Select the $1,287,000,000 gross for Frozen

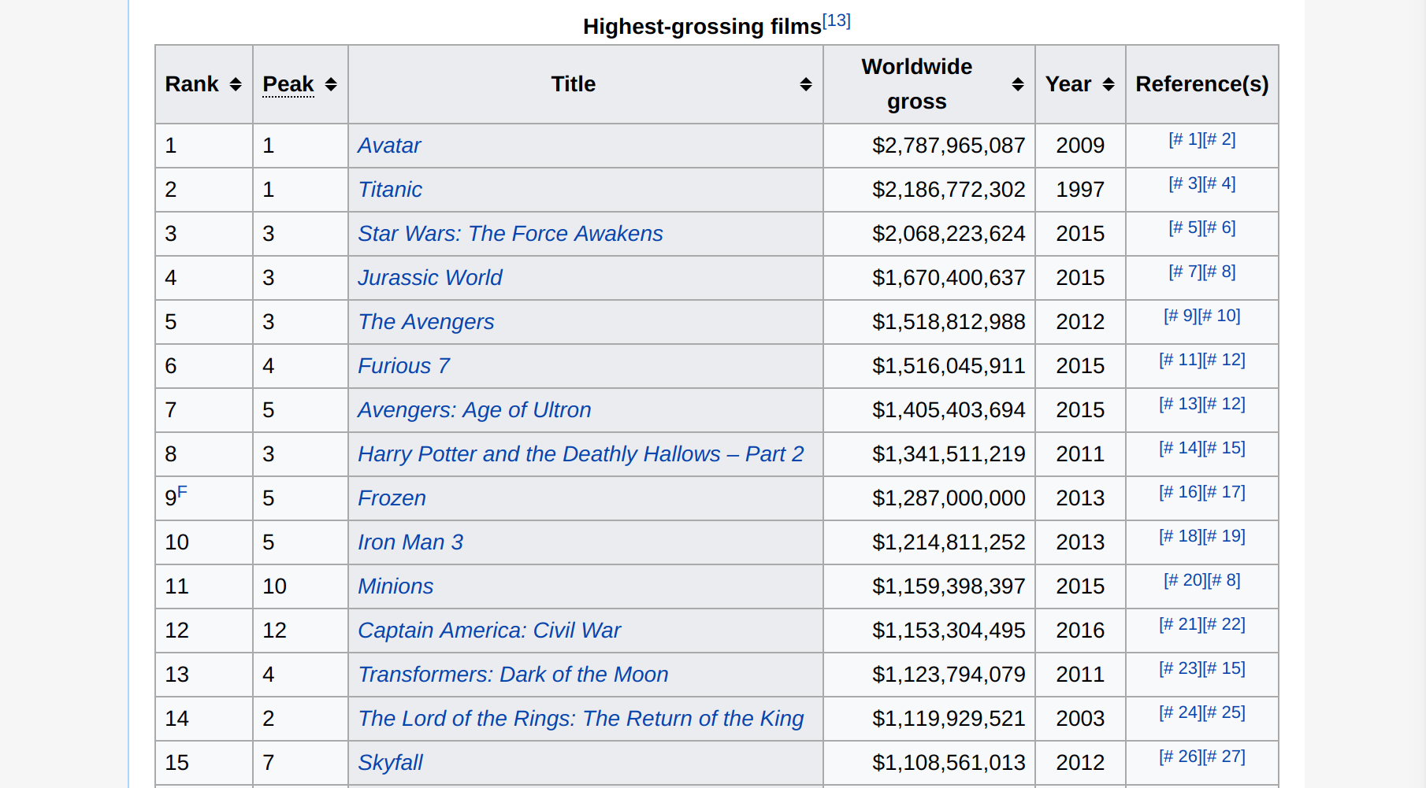(949, 498)
